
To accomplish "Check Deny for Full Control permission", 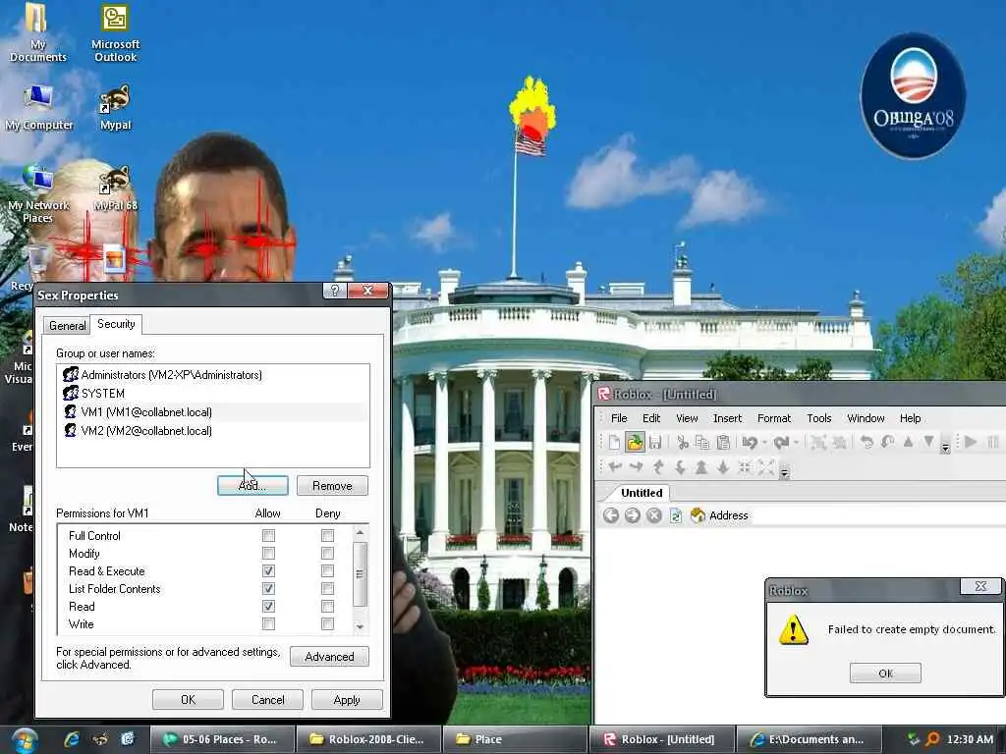I will coord(327,535).
